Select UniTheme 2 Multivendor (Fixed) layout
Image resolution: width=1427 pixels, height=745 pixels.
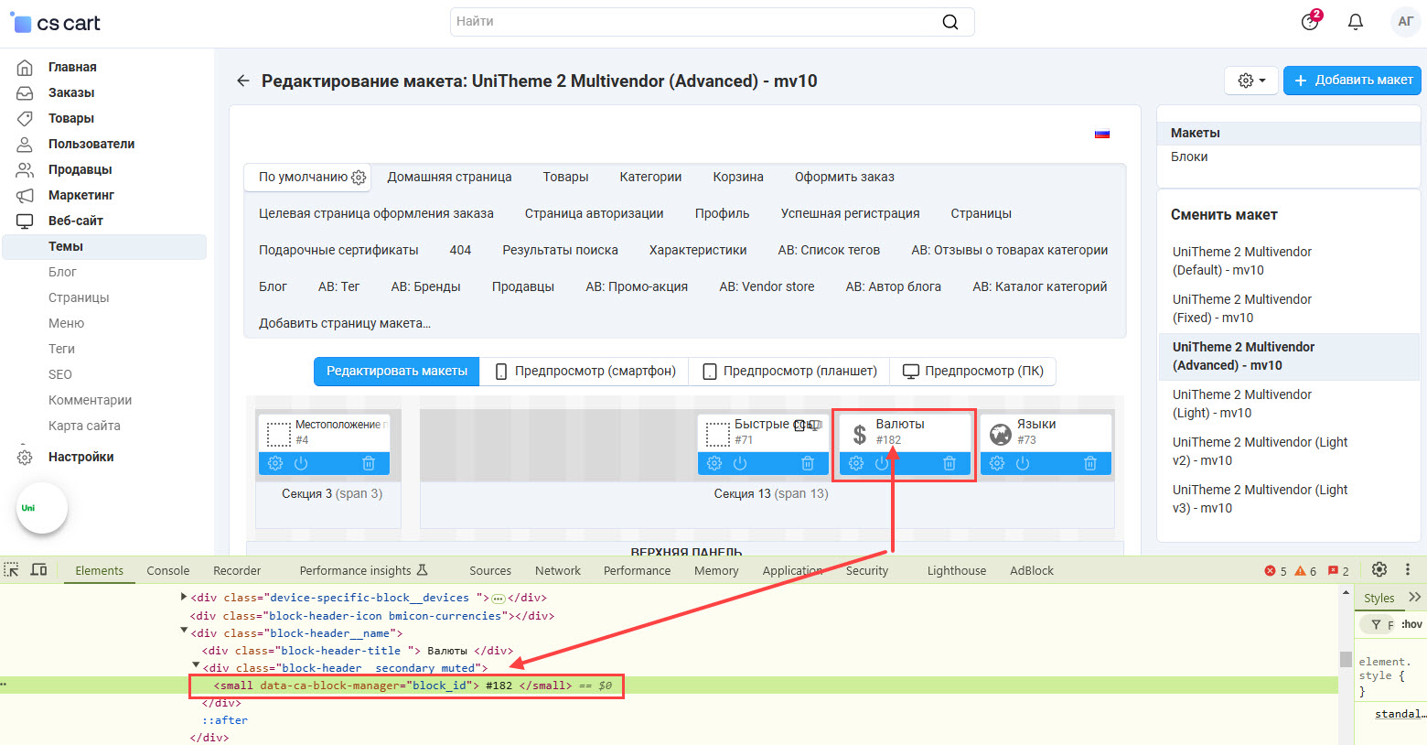pyautogui.click(x=1241, y=308)
